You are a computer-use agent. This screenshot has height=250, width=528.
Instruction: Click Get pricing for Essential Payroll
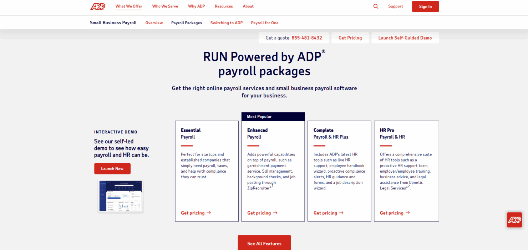196,213
